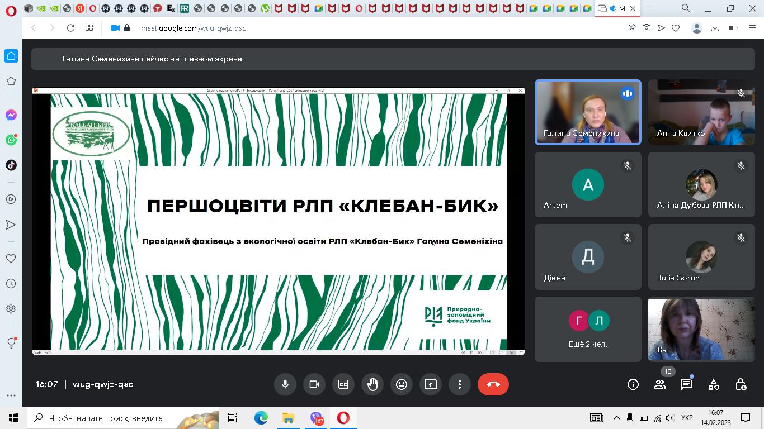Reload the Google Meet page
The width and height of the screenshot is (764, 429).
[x=70, y=28]
